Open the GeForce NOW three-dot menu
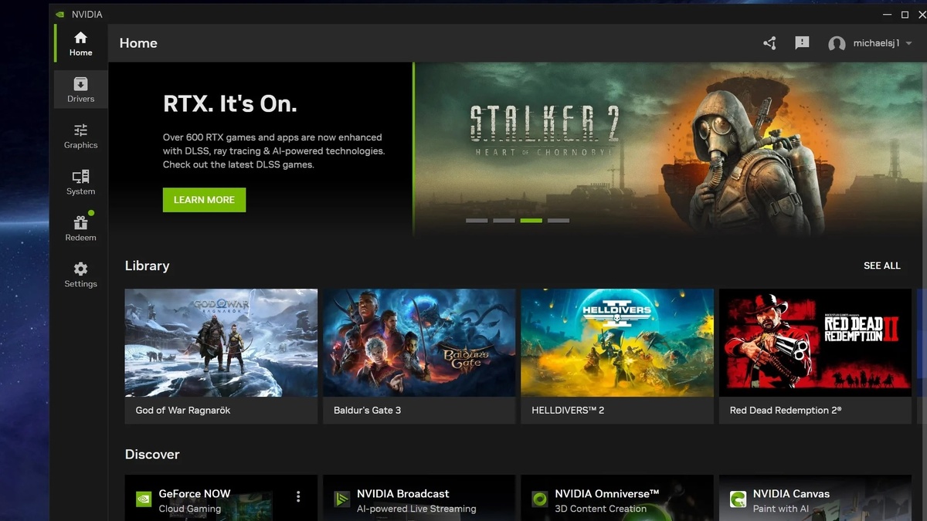 pos(298,497)
